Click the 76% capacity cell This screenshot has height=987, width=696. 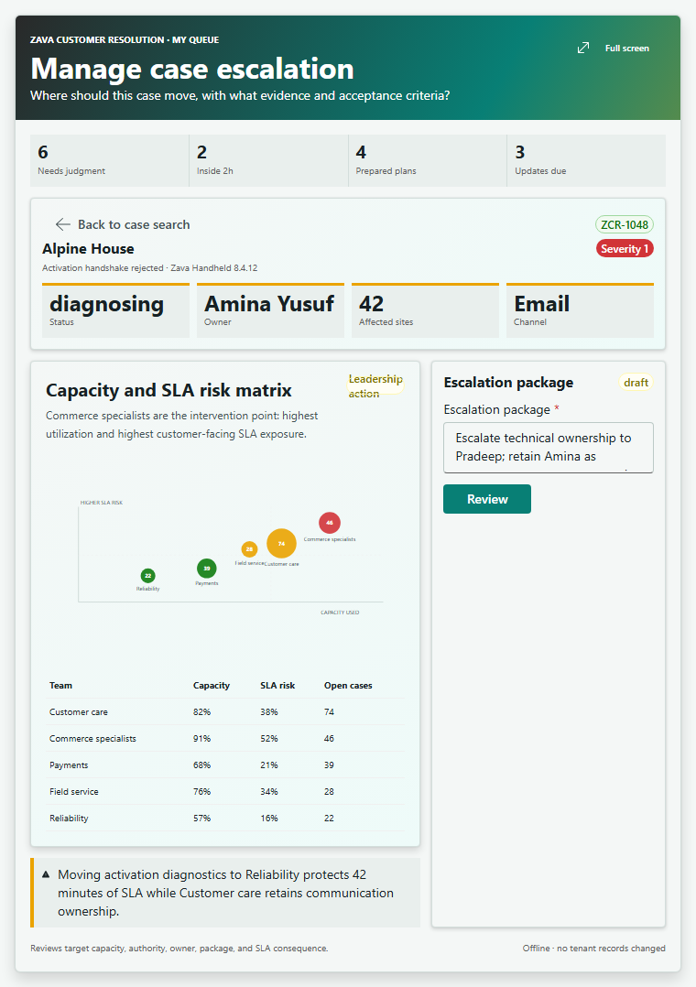[201, 791]
